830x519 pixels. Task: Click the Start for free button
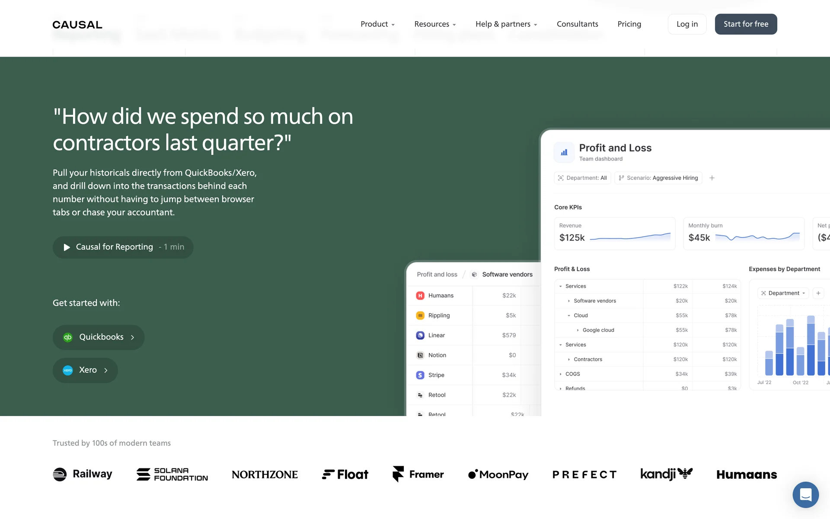[x=746, y=24]
